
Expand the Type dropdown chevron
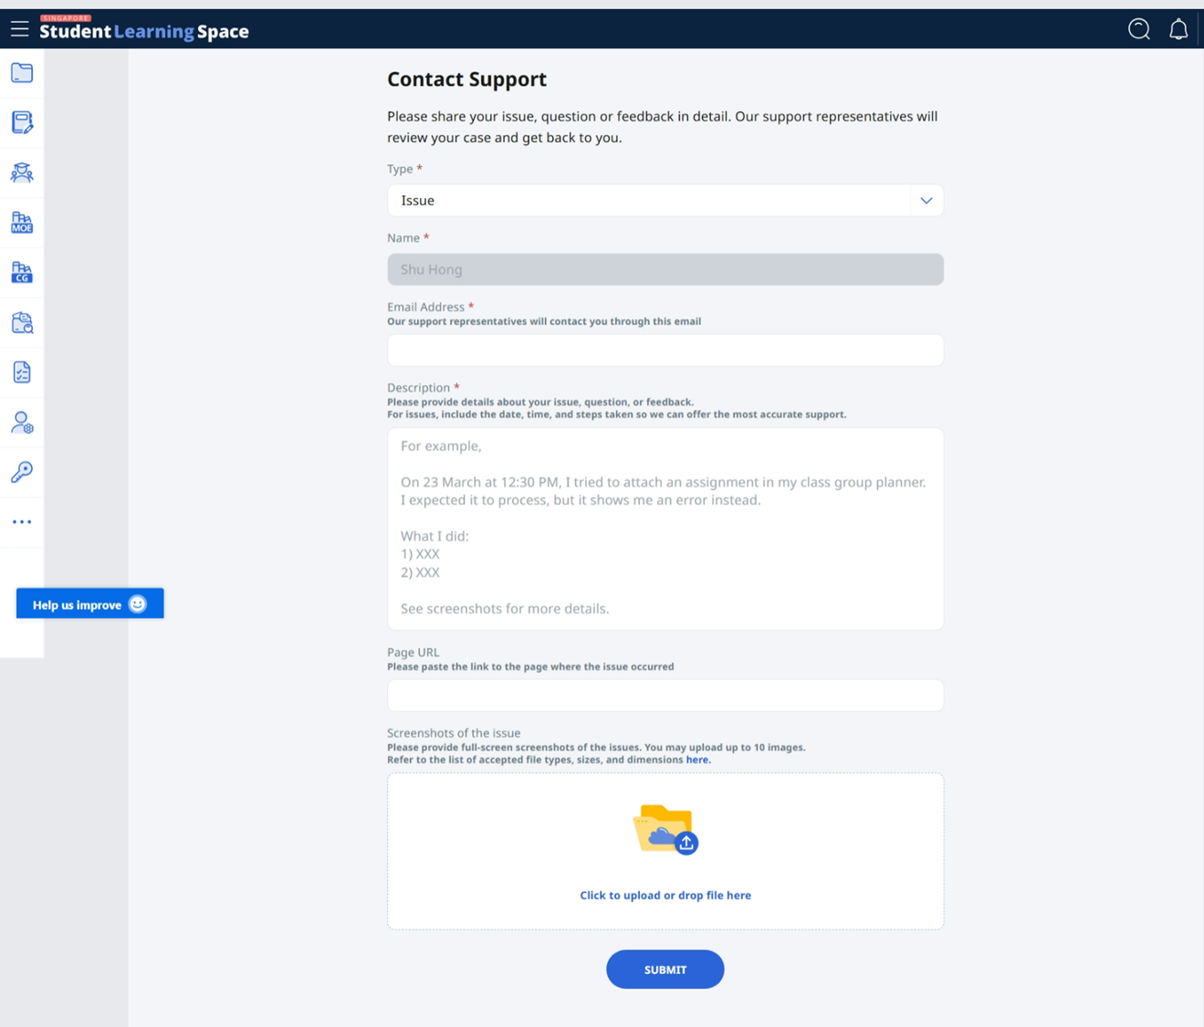[x=926, y=201]
